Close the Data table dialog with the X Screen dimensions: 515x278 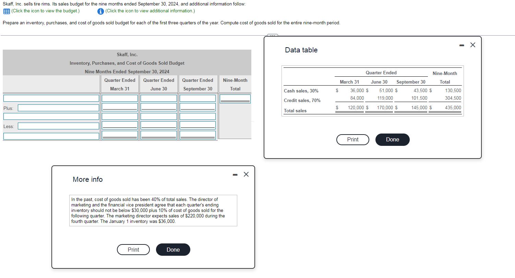[473, 45]
